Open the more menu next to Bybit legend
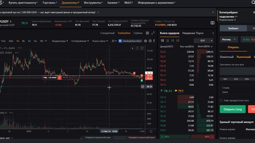This screenshot has height=143, width=255. point(20,48)
